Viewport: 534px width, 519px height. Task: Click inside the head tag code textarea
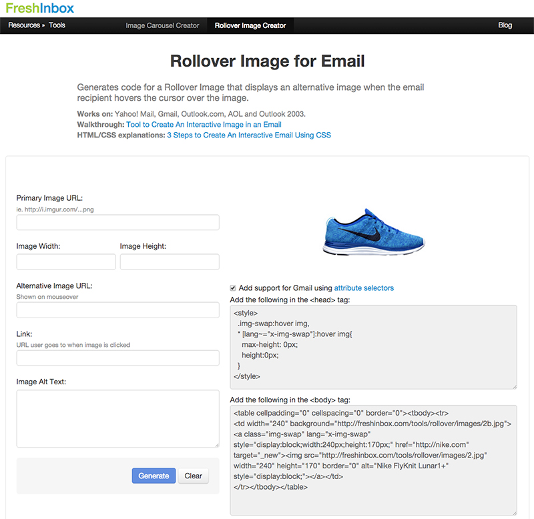pos(374,347)
